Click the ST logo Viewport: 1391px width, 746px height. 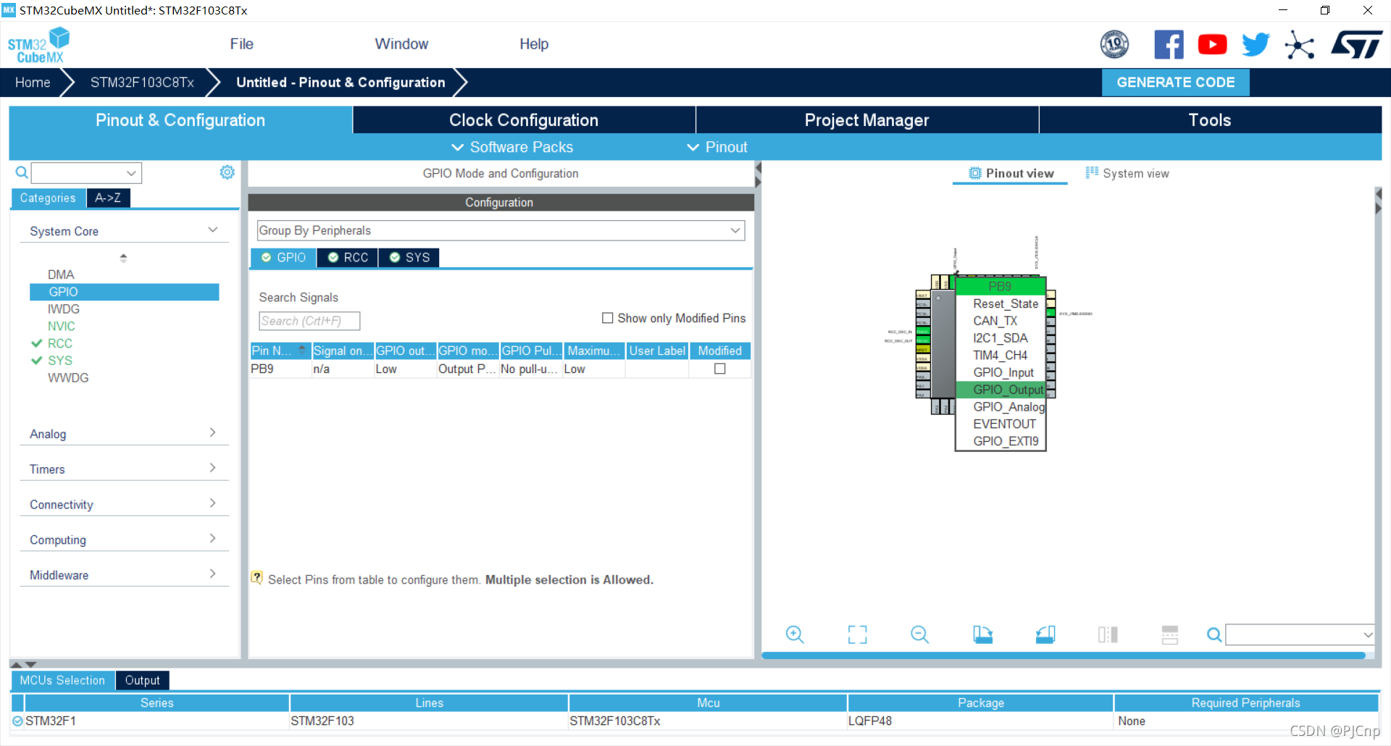coord(1357,45)
